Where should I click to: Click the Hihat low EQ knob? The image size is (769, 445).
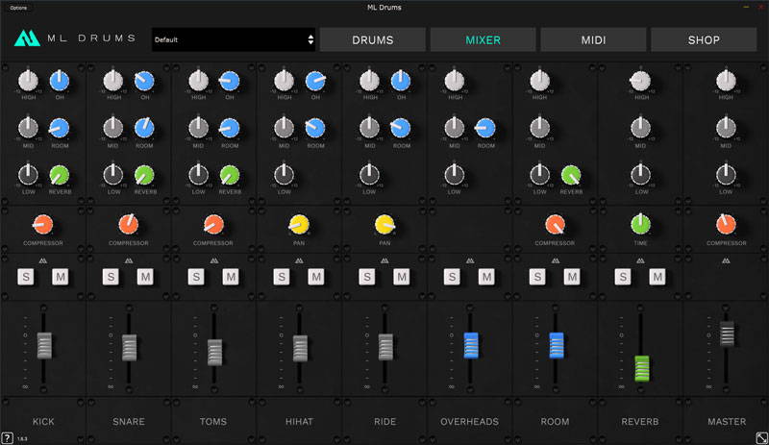[x=284, y=175]
